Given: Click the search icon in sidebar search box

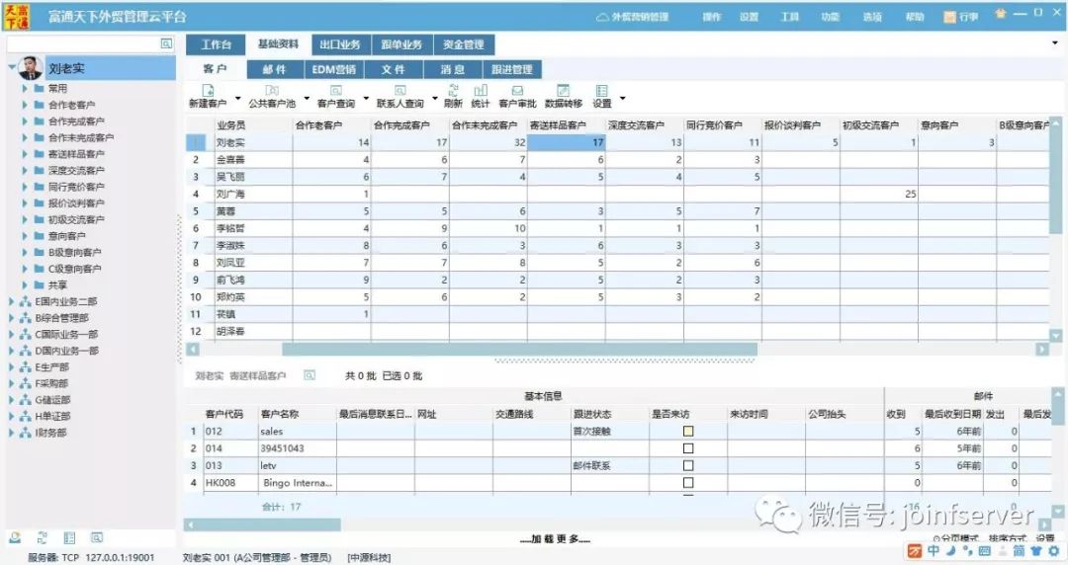Looking at the screenshot, I should pos(166,43).
